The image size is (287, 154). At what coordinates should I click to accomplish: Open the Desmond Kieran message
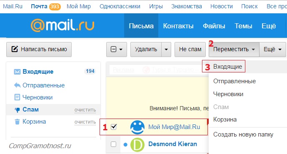pyautogui.click(x=172, y=144)
